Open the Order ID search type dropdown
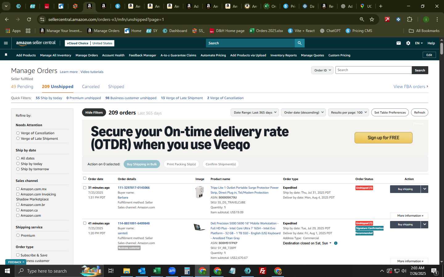 322,70
